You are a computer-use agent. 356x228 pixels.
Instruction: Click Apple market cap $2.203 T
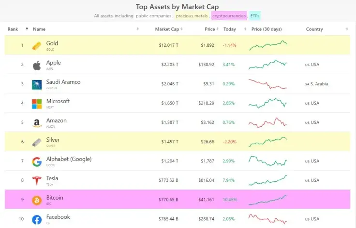pos(170,65)
